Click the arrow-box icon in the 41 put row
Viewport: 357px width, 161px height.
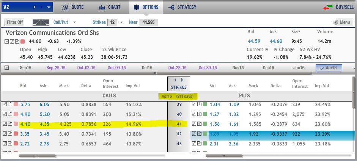pyautogui.click(x=194, y=124)
